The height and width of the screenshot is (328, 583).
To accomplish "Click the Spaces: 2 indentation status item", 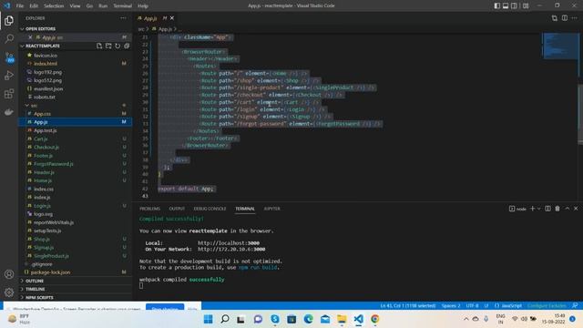I will (x=451, y=306).
